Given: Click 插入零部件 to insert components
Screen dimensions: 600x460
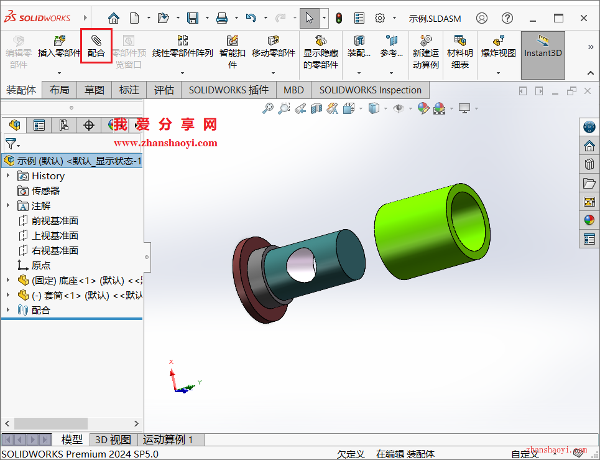Looking at the screenshot, I should coord(59,46).
